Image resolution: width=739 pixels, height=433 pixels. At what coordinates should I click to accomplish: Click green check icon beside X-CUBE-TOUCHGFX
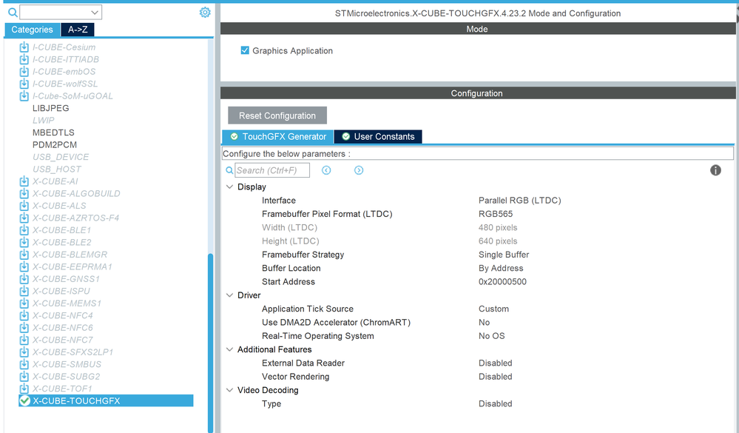click(24, 401)
